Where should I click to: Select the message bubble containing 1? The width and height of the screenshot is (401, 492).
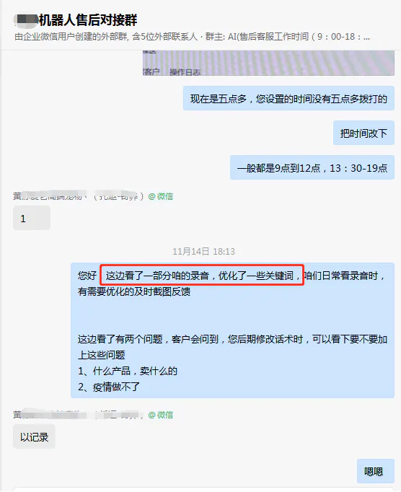tap(32, 218)
